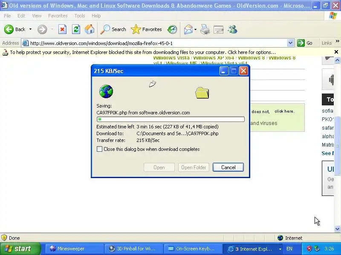
Task: Click the network connection tray icon
Action: 317,249
